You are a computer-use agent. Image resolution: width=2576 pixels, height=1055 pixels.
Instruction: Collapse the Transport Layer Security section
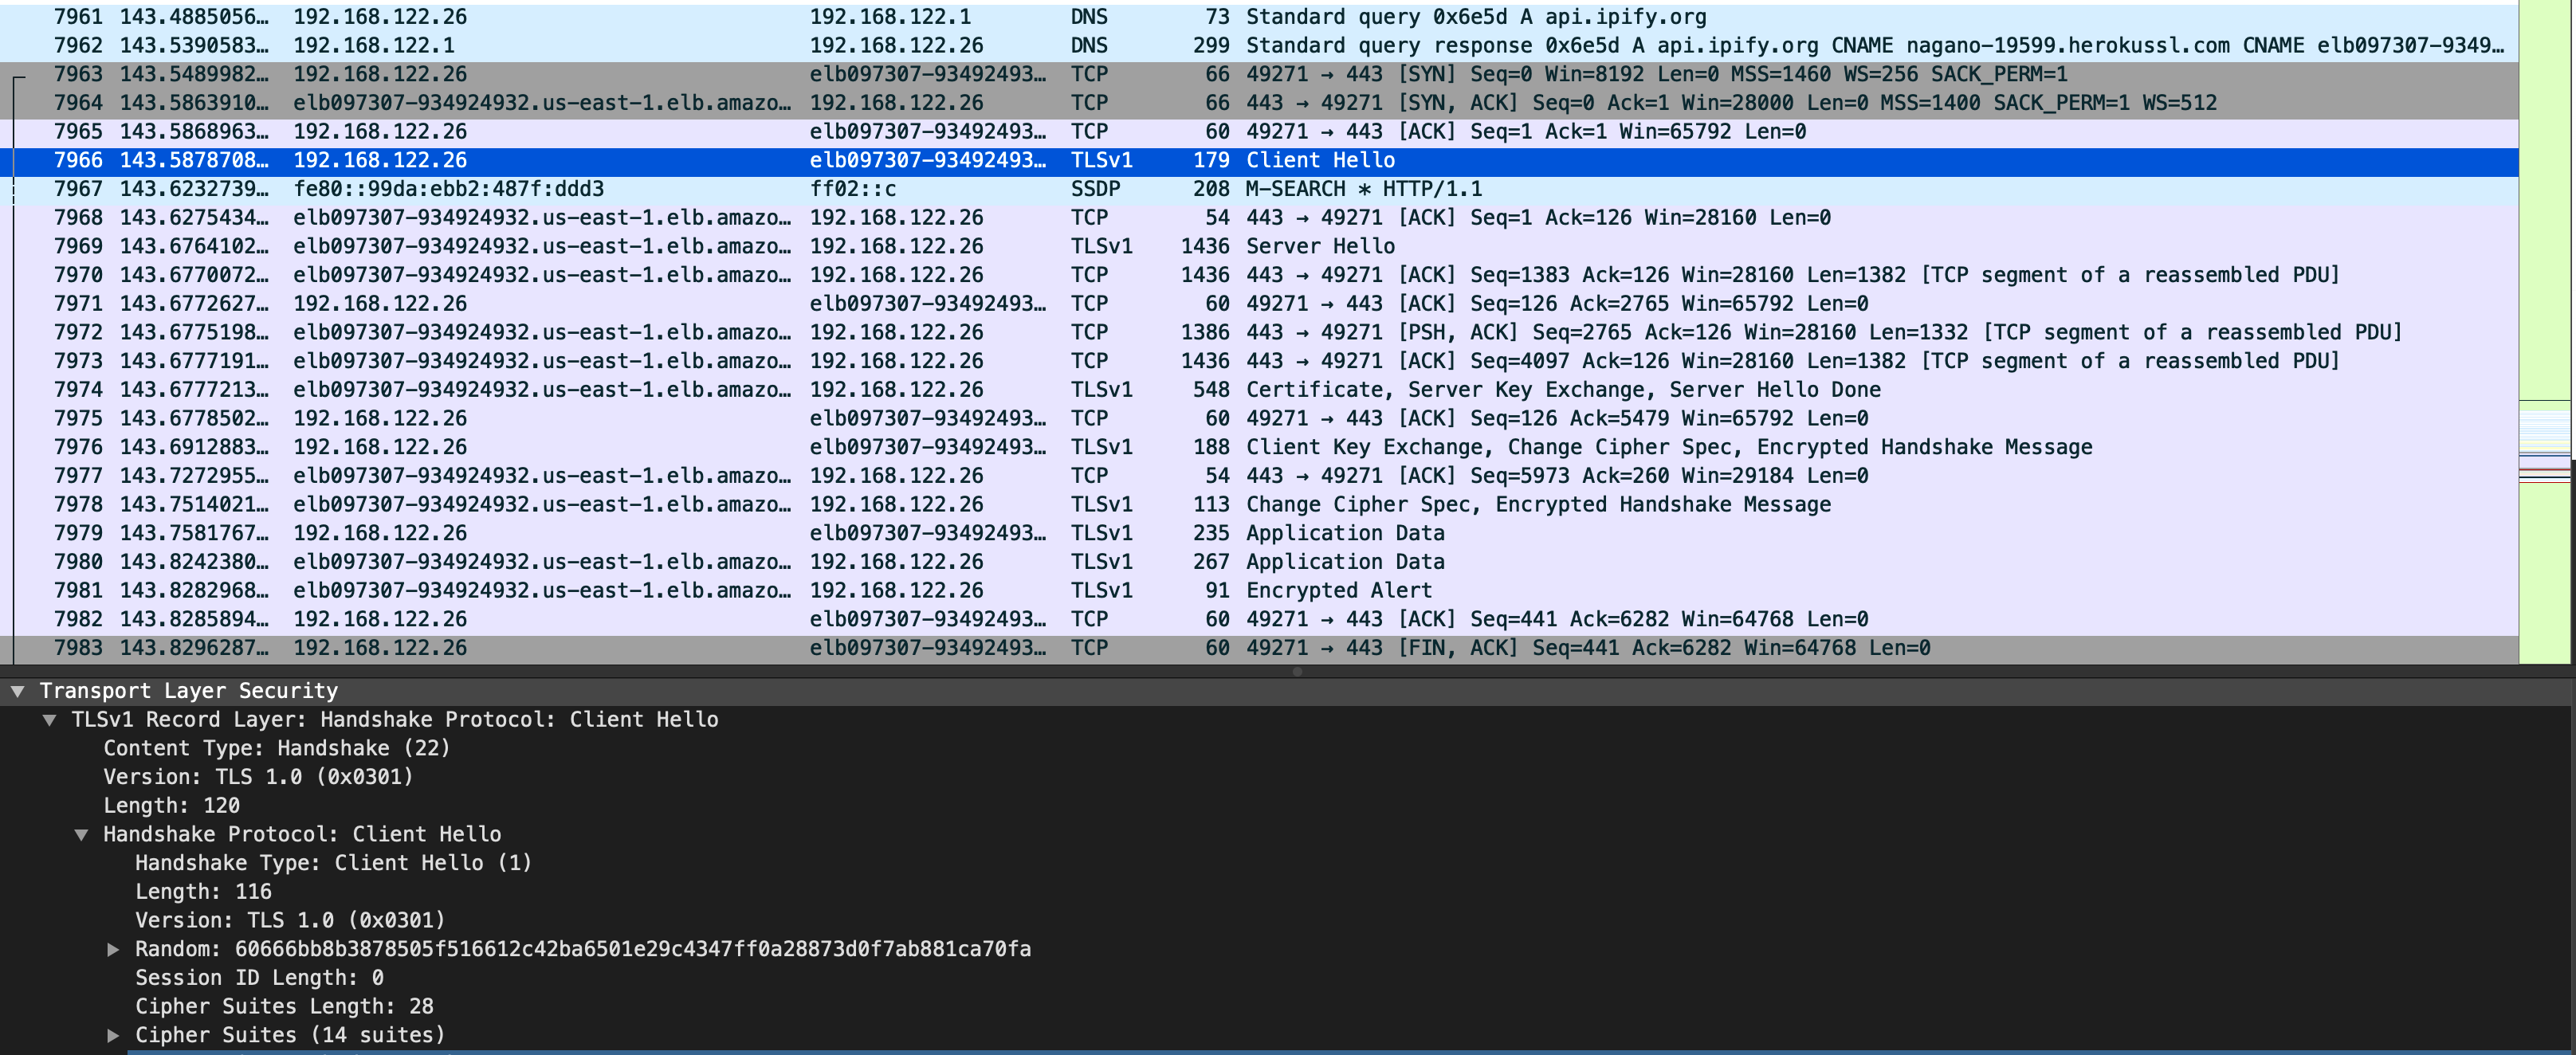pyautogui.click(x=17, y=690)
